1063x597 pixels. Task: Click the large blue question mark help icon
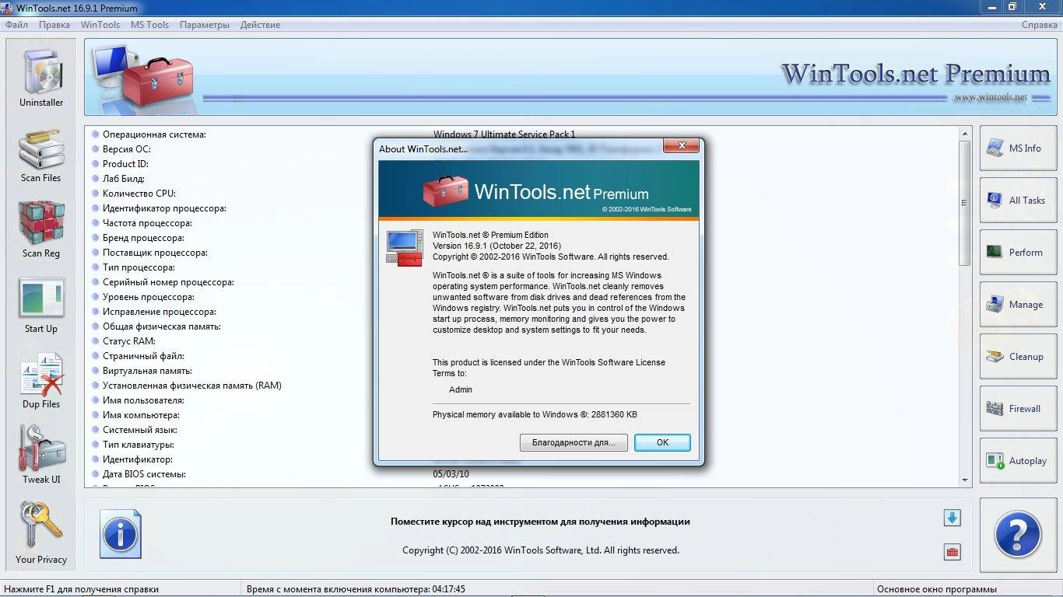point(1018,535)
